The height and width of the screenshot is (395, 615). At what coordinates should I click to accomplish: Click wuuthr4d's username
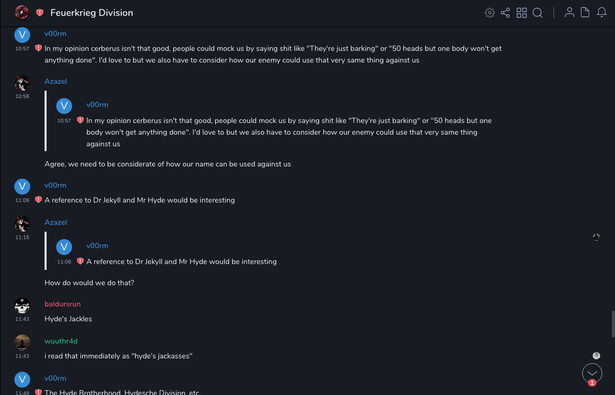coord(61,341)
